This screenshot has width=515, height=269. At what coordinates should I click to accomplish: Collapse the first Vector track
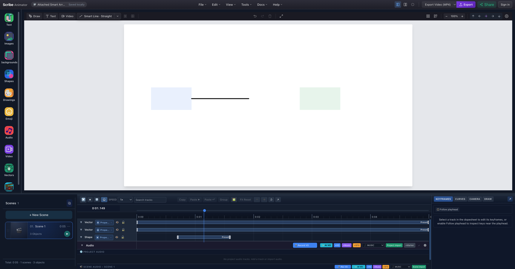[x=81, y=222]
